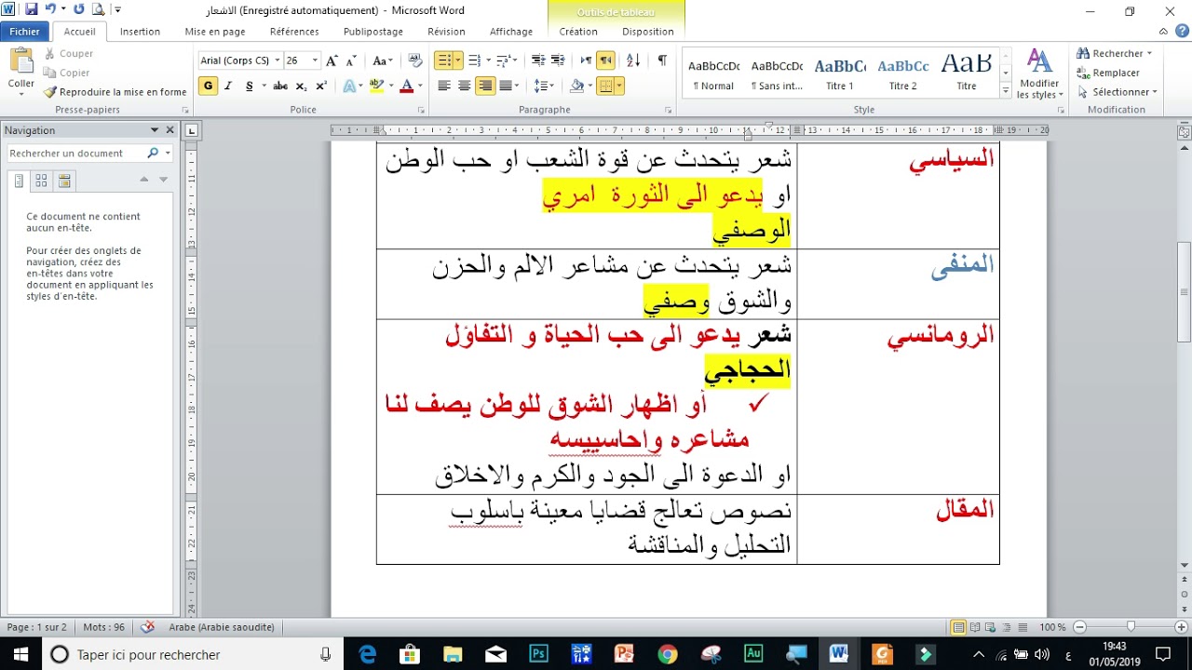Image resolution: width=1192 pixels, height=670 pixels.
Task: Switch to the Disposition tab
Action: [648, 32]
